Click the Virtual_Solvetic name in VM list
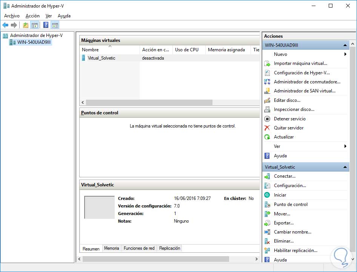Image resolution: width=357 pixels, height=272 pixels. tap(102, 58)
